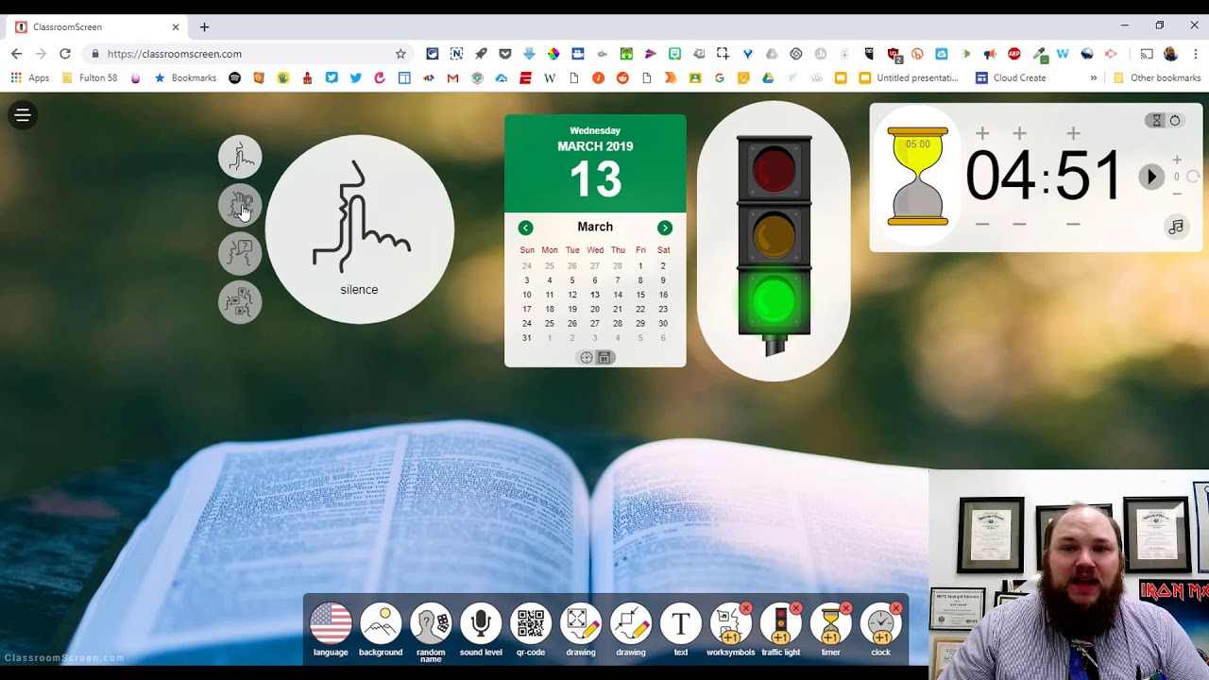Screen dimensions: 1209x680
Task: Open the Cloud Create bookmark
Action: pyautogui.click(x=1011, y=77)
